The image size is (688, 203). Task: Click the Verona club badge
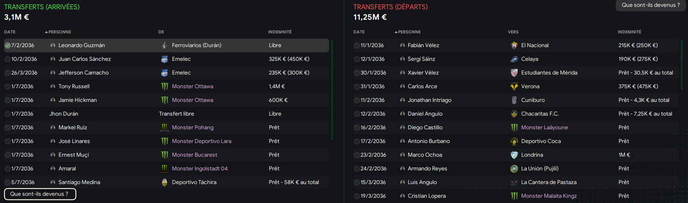pos(514,87)
